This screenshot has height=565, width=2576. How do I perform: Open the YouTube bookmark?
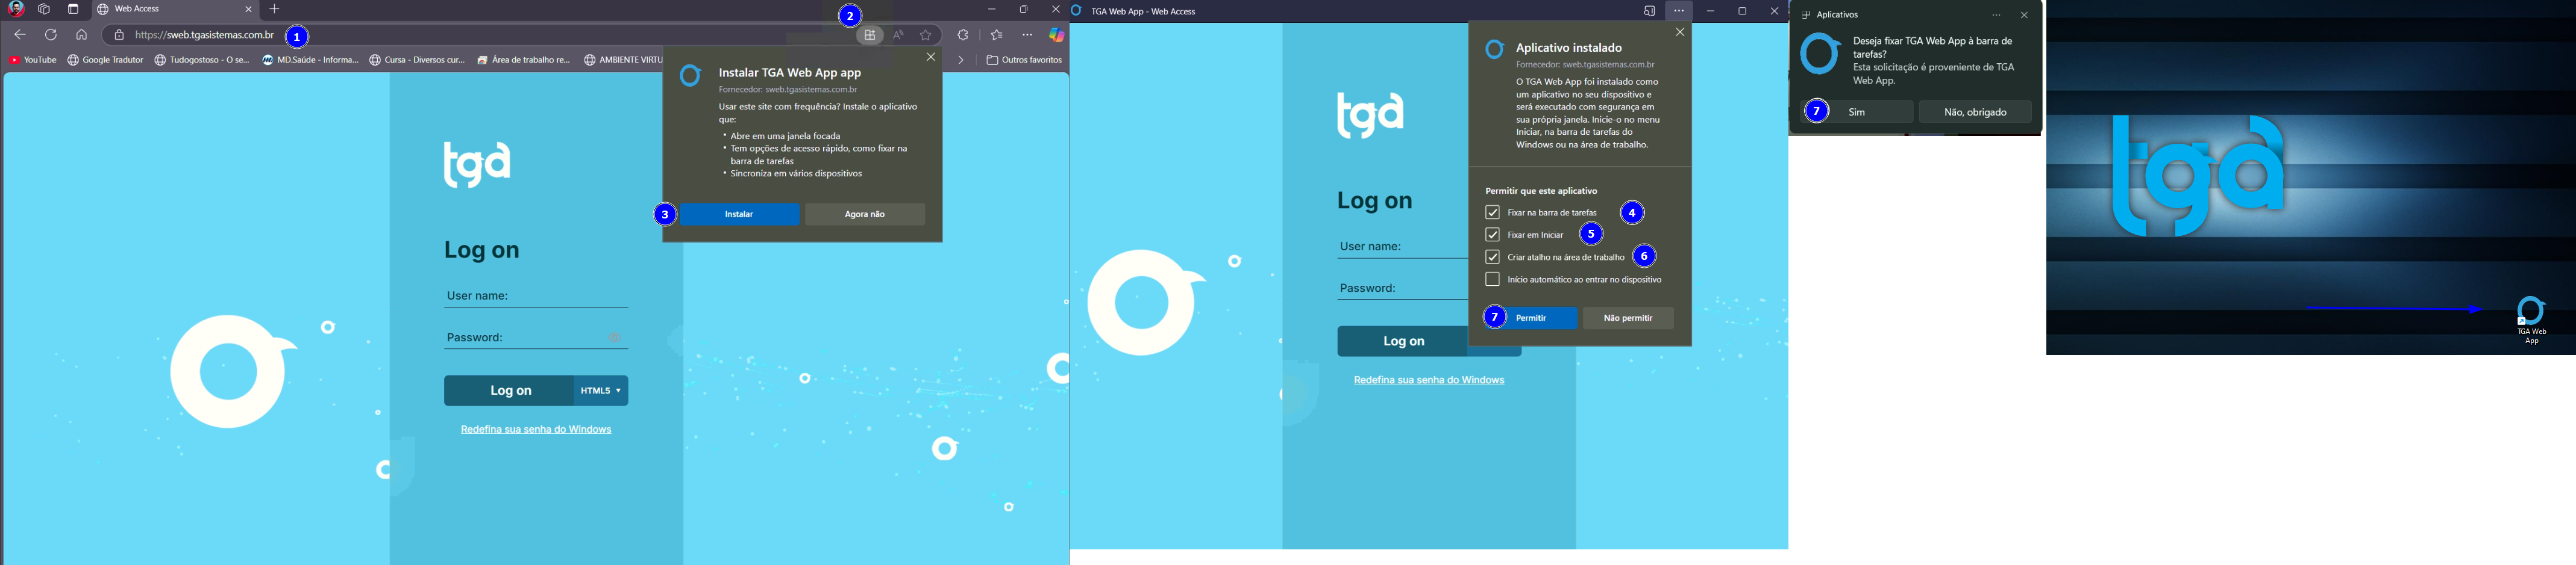point(32,61)
